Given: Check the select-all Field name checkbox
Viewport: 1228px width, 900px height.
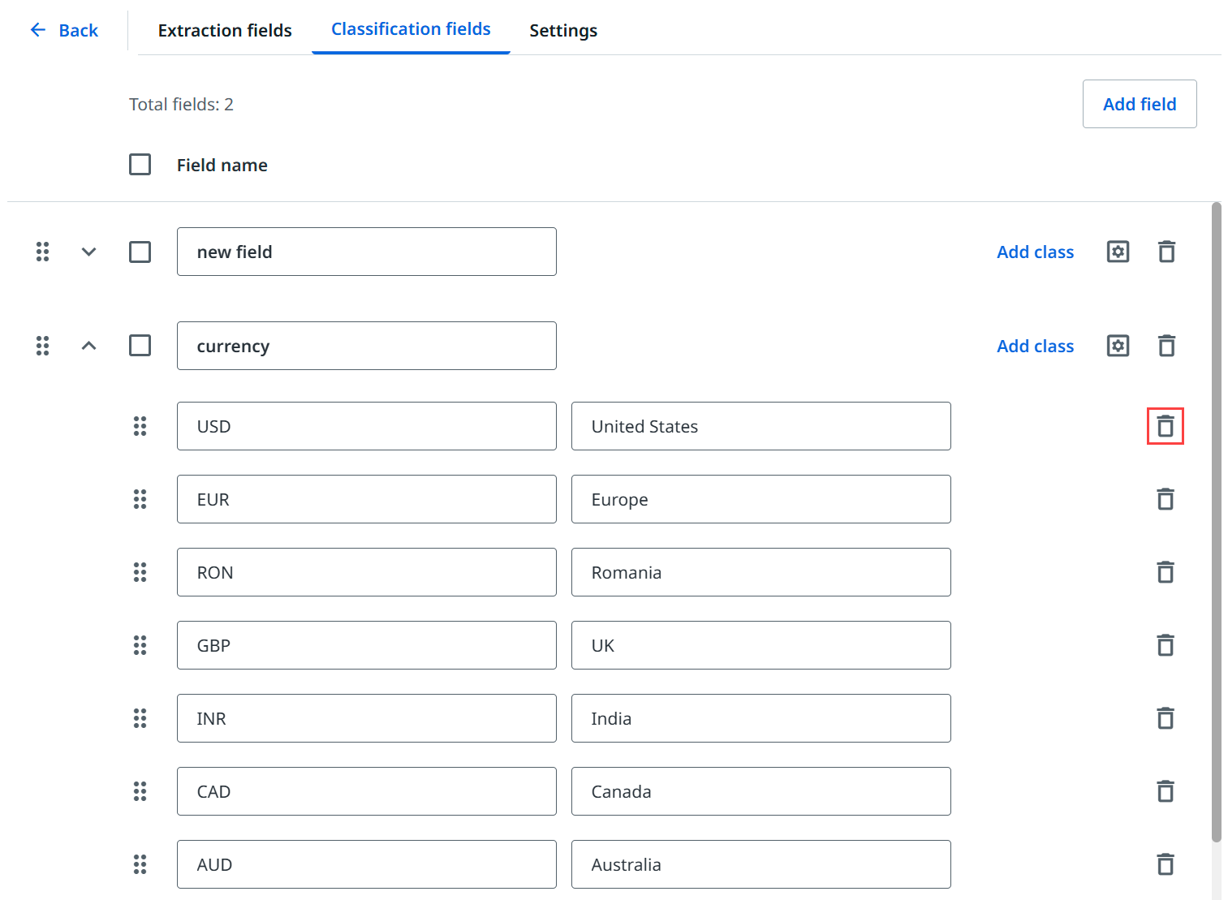Looking at the screenshot, I should click(140, 165).
